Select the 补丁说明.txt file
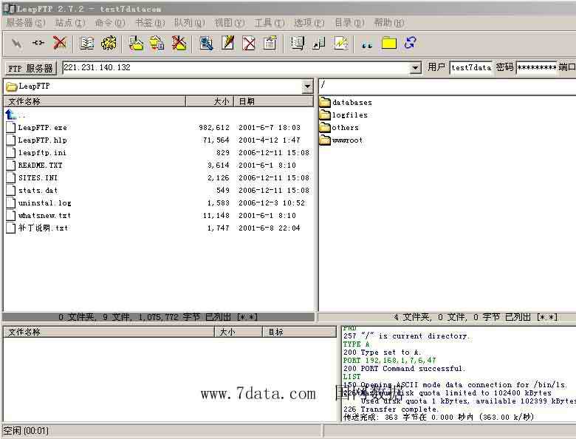 tap(43, 228)
